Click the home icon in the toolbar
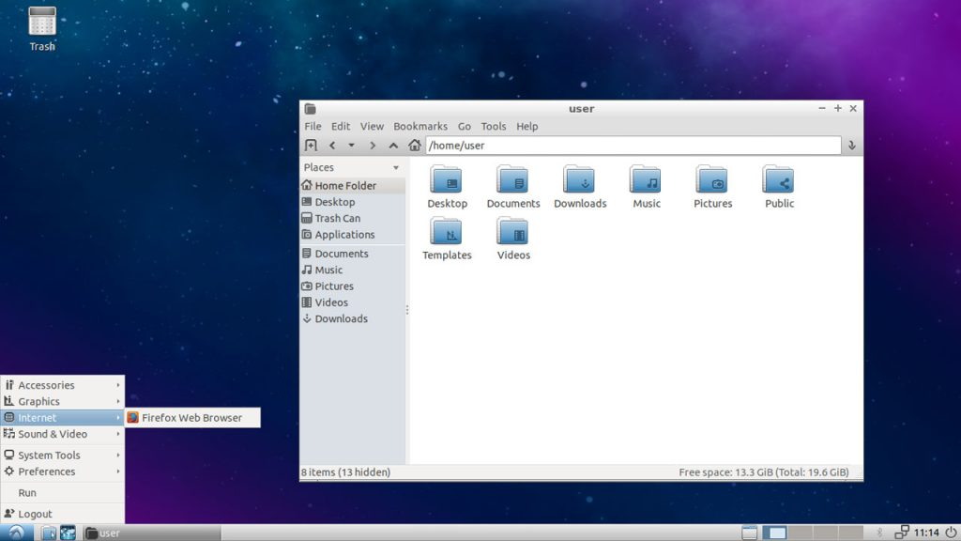Image resolution: width=961 pixels, height=541 pixels. 414,146
